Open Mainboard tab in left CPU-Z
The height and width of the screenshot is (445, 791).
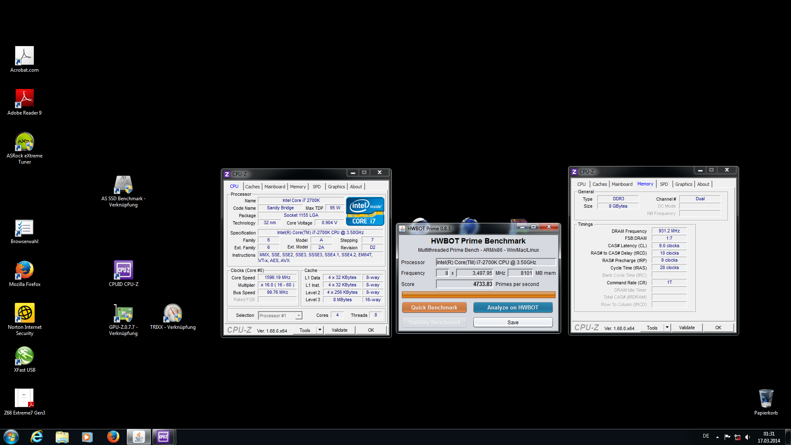275,187
